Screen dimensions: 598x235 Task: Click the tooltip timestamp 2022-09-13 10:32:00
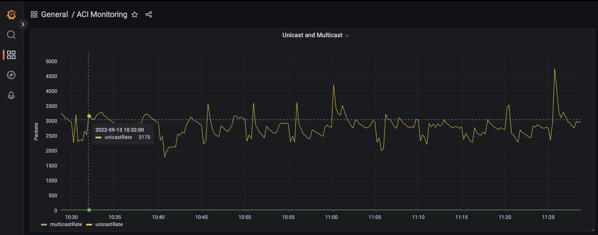click(120, 130)
